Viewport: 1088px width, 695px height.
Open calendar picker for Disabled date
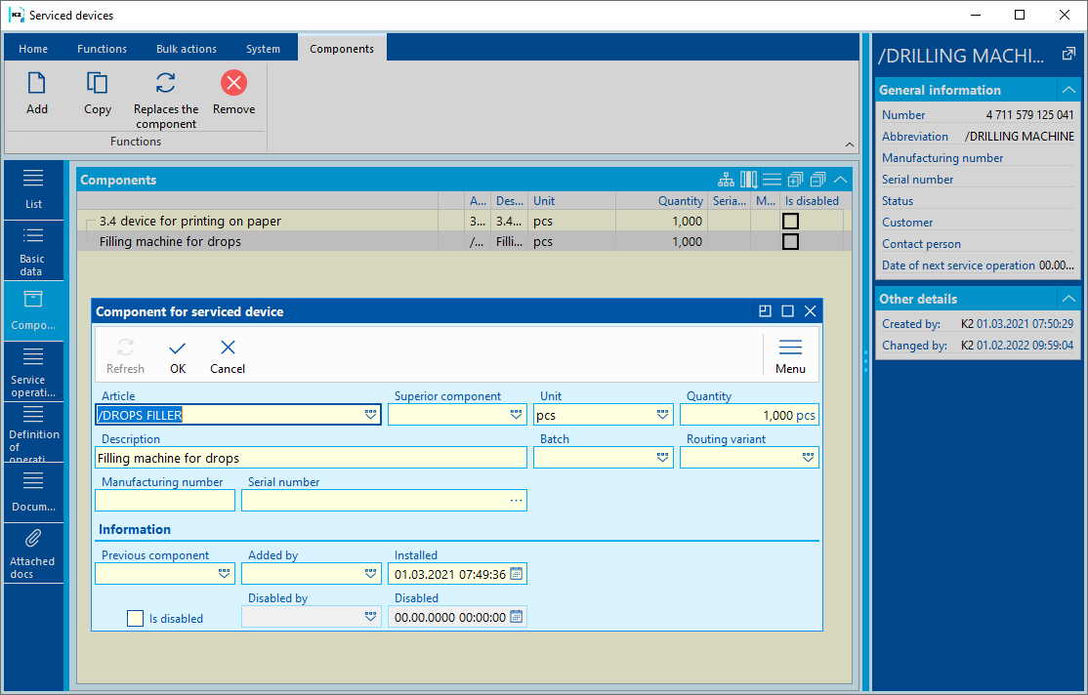point(517,617)
